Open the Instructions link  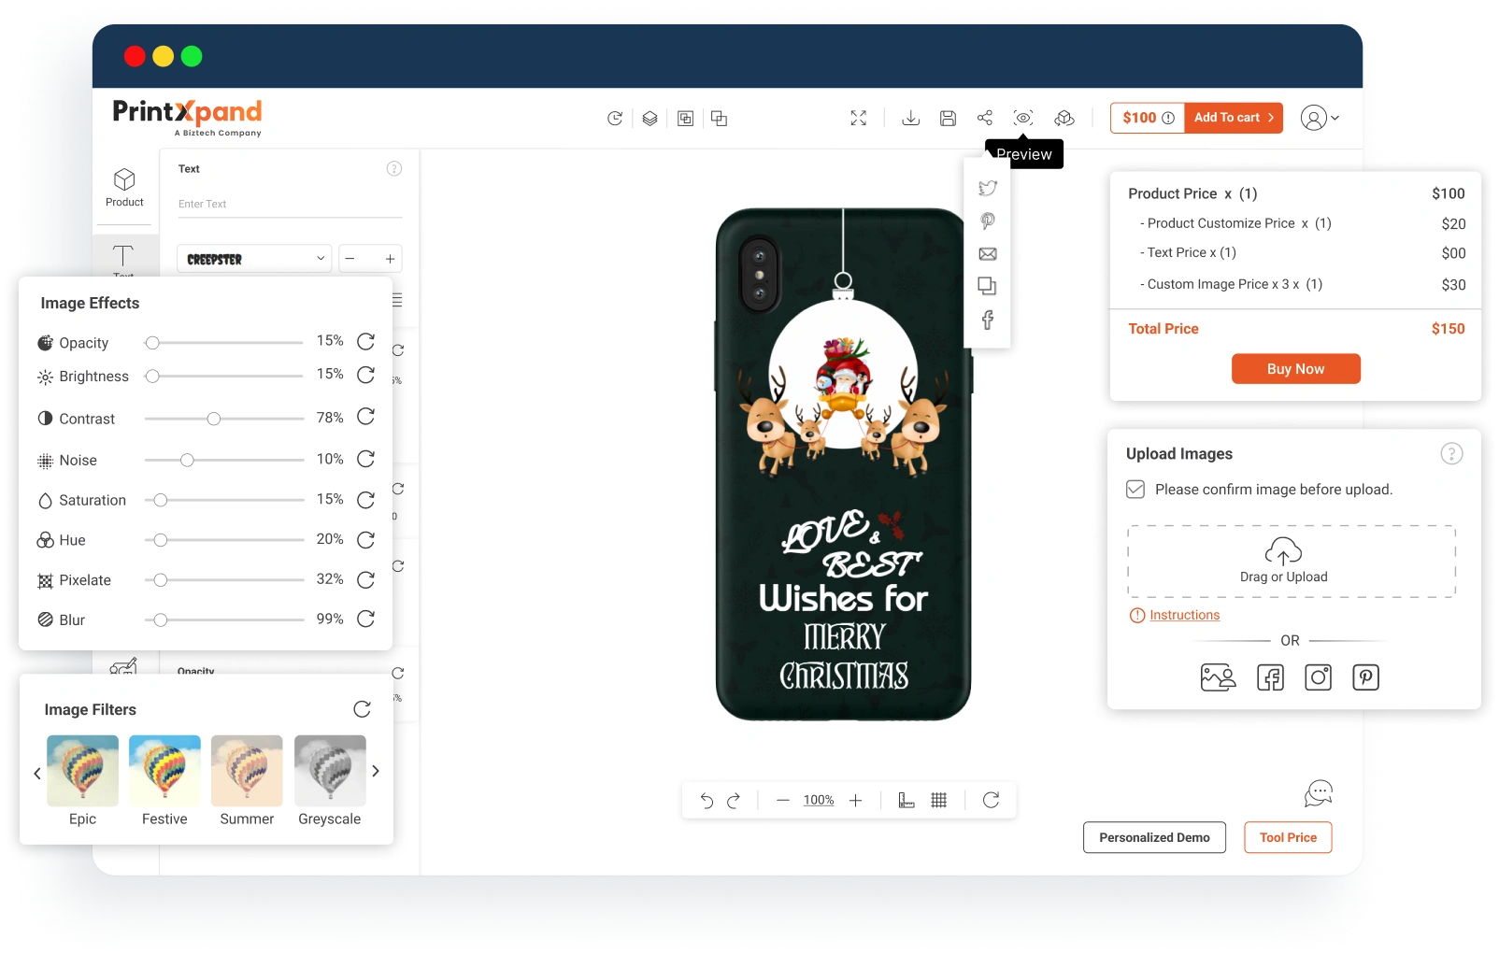coord(1184,615)
